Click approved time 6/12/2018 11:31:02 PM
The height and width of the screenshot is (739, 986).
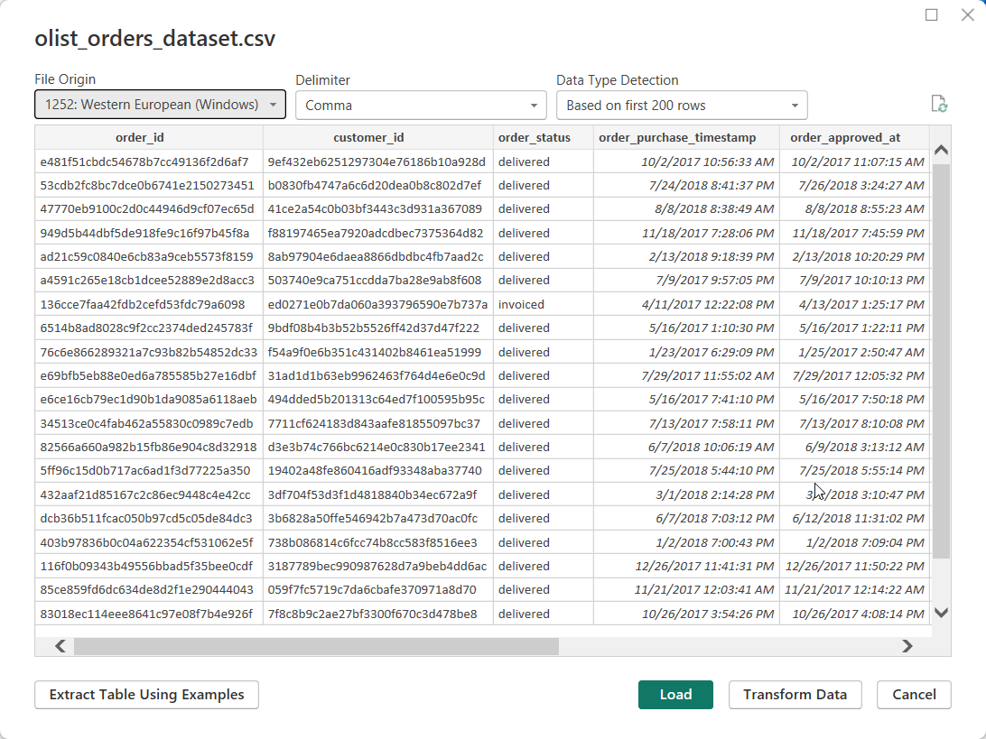854,519
